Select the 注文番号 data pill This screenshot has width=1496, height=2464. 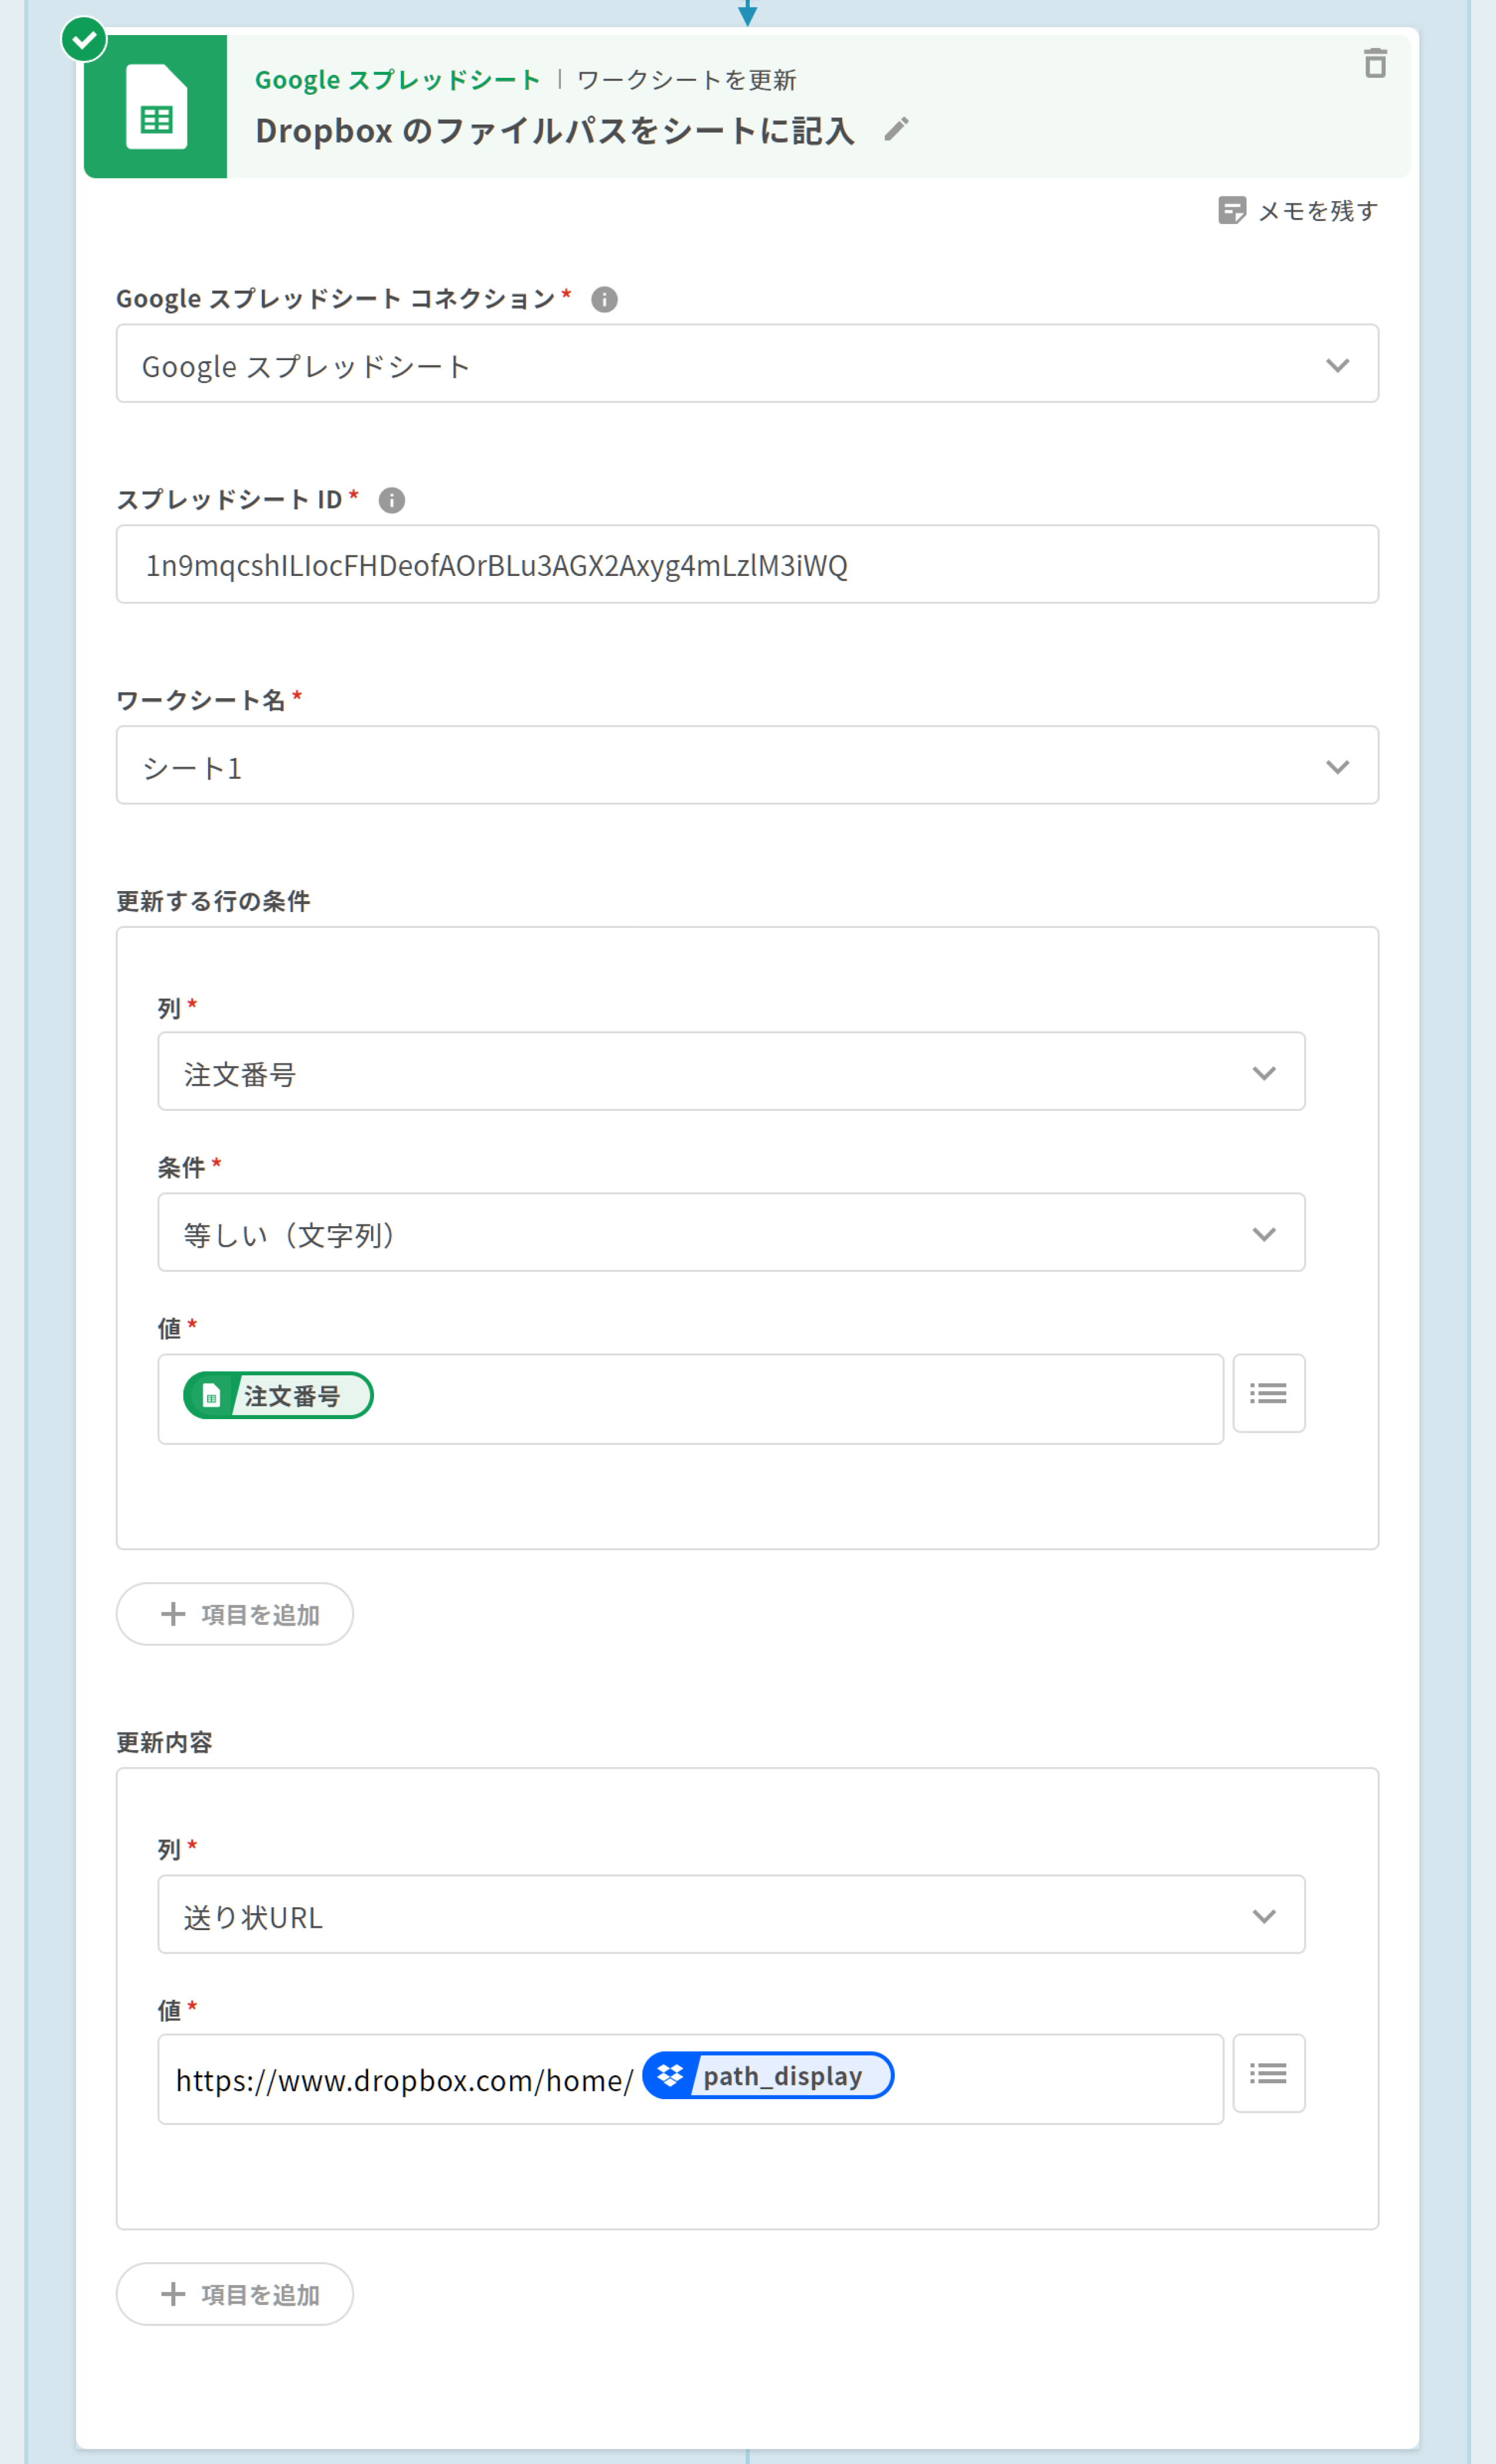pos(279,1395)
